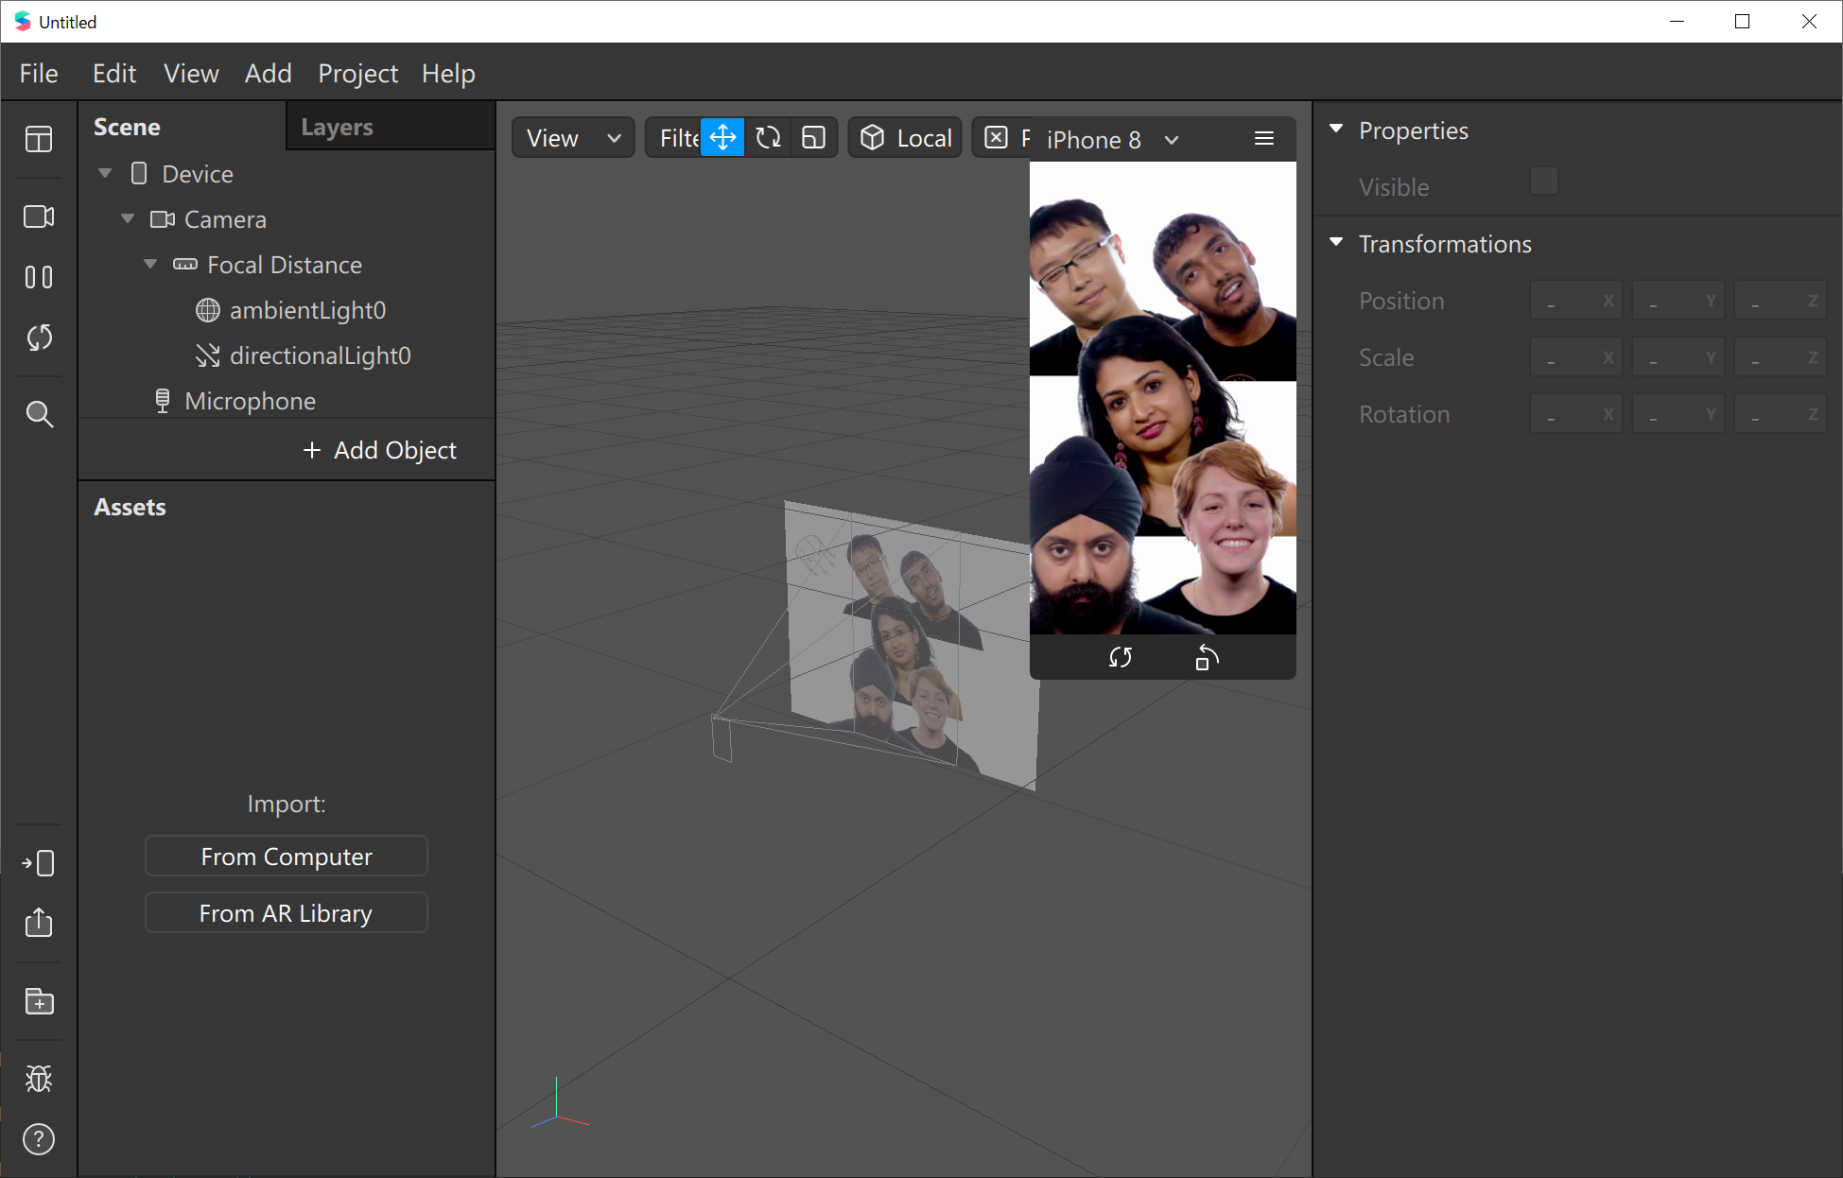
Task: Switch to the Layers tab
Action: (x=390, y=127)
